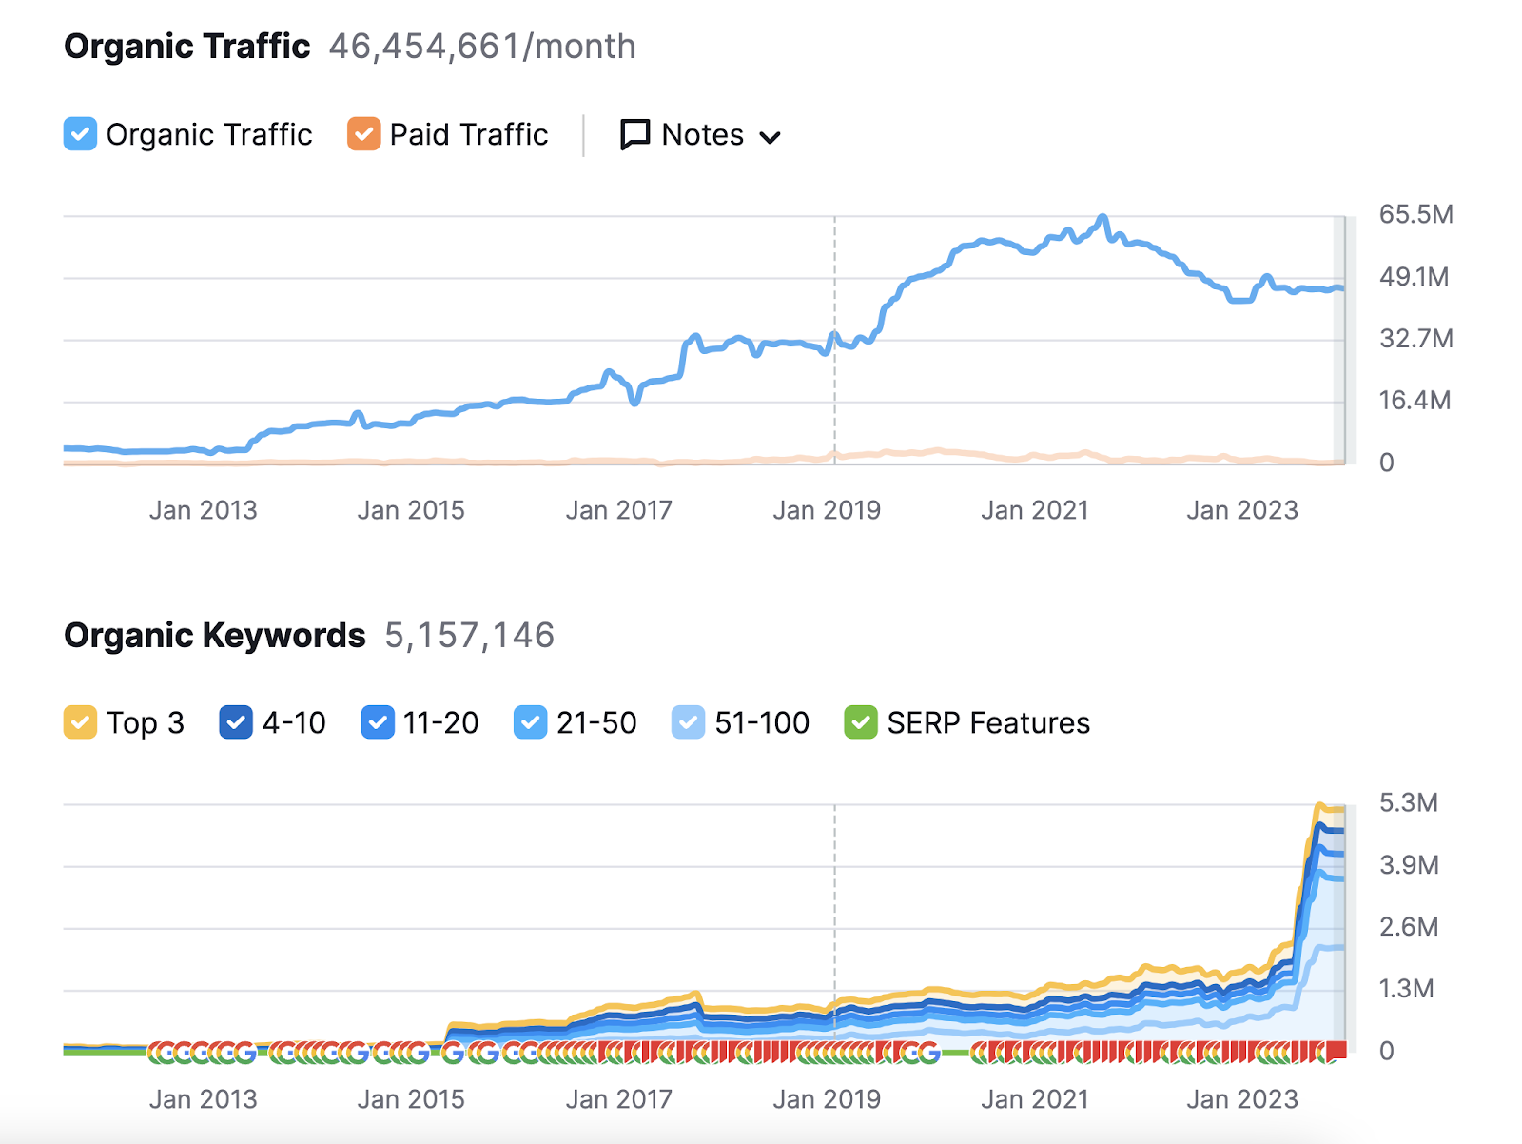The height and width of the screenshot is (1144, 1522).
Task: Toggle the SERP Features checkbox
Action: pos(861,722)
